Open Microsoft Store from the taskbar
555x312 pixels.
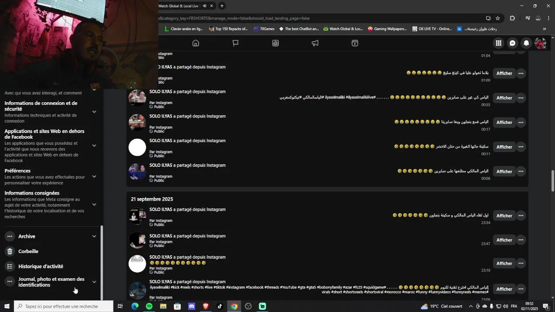point(177,306)
